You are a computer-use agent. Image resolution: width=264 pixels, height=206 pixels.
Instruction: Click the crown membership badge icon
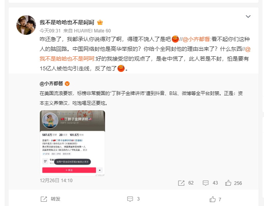100,22
